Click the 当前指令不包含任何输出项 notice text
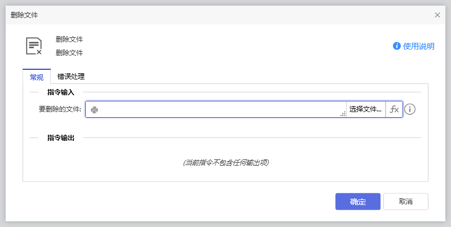 coord(225,163)
